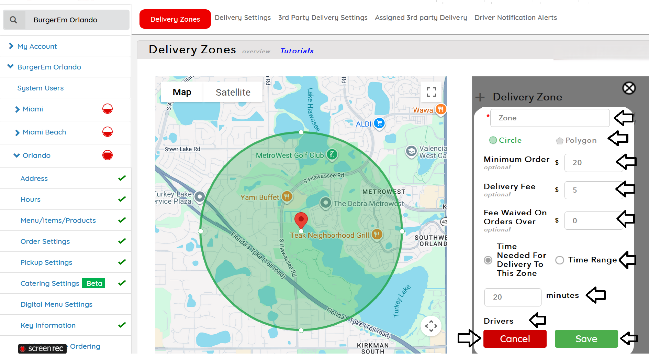Open the Tutorials link
Screen dimensions: 649x357
pos(297,51)
